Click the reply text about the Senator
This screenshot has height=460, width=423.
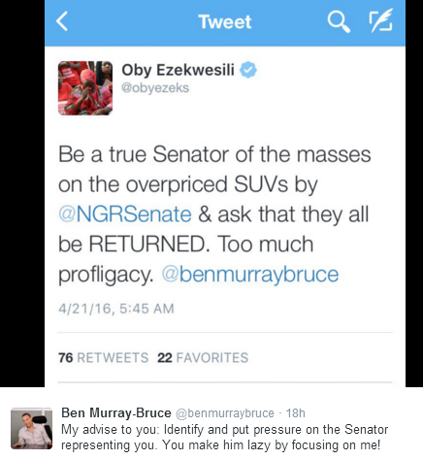(224, 437)
